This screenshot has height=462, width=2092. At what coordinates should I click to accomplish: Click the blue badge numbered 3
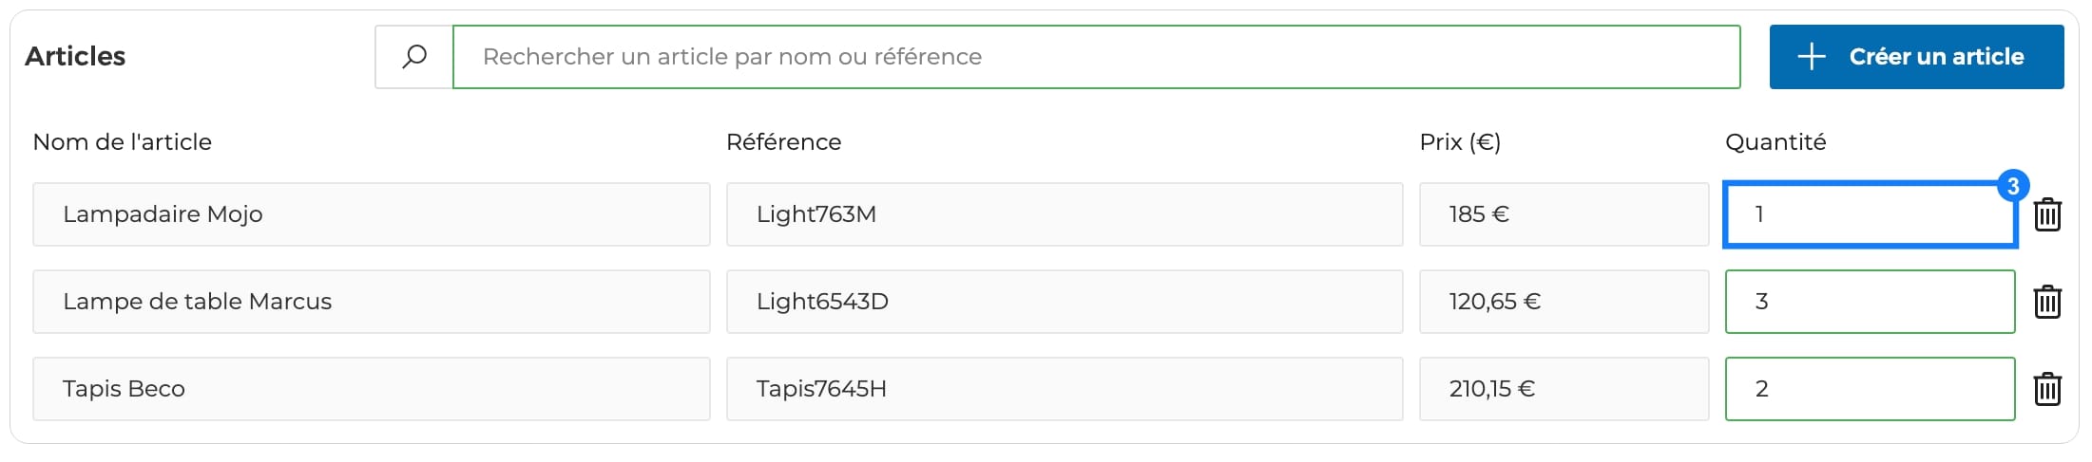2013,186
